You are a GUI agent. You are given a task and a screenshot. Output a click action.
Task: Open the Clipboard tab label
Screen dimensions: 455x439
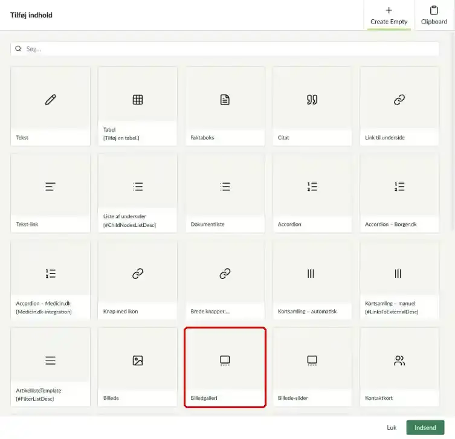pyautogui.click(x=434, y=22)
